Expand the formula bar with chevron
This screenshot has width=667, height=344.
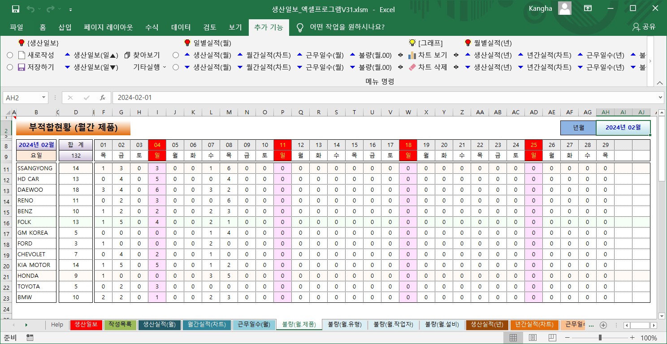(660, 98)
